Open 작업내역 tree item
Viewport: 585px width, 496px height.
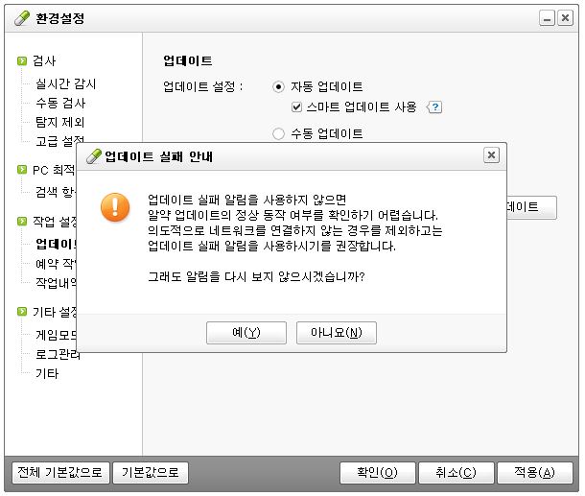point(56,282)
